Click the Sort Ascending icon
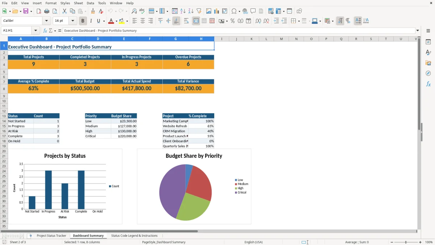Viewport: 435px width, 245px height. pos(183,11)
